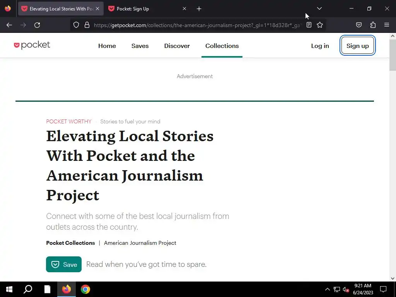This screenshot has width=396, height=297.
Task: Click scrollbar up arrow
Action: (x=393, y=36)
